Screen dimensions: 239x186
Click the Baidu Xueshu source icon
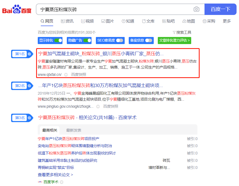(x=40, y=182)
